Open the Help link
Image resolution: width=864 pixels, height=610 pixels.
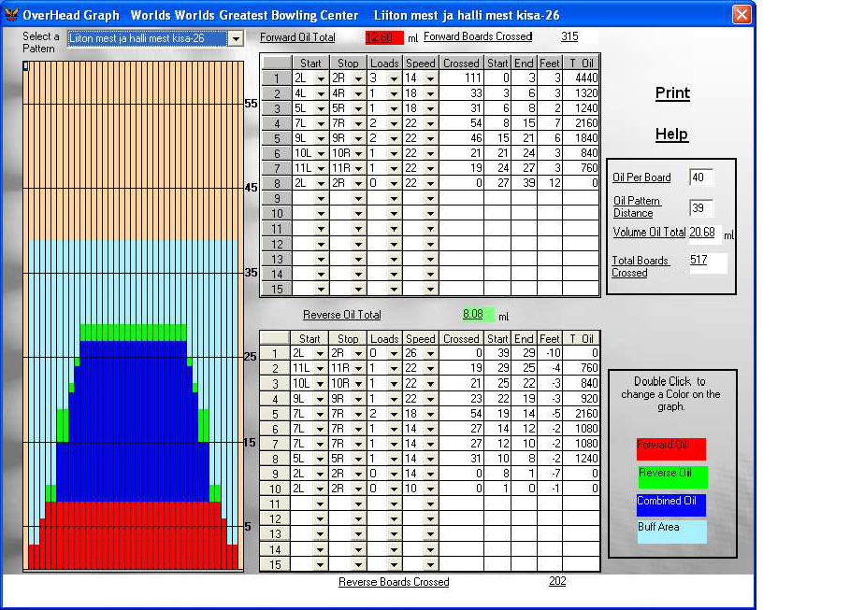(x=671, y=135)
